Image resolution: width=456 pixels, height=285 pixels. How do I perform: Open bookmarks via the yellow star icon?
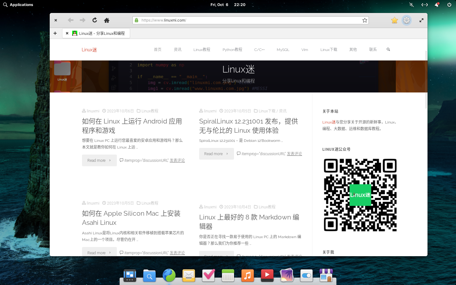395,20
